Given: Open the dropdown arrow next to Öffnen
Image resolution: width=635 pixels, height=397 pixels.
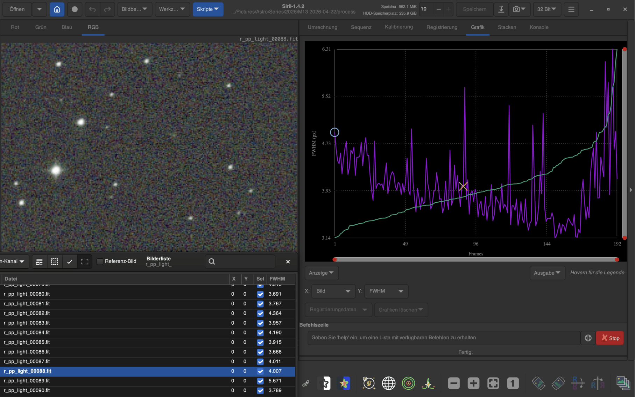Looking at the screenshot, I should 40,9.
